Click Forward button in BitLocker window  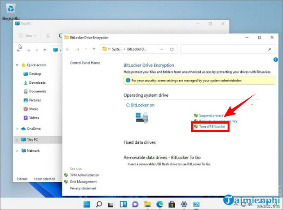point(78,49)
